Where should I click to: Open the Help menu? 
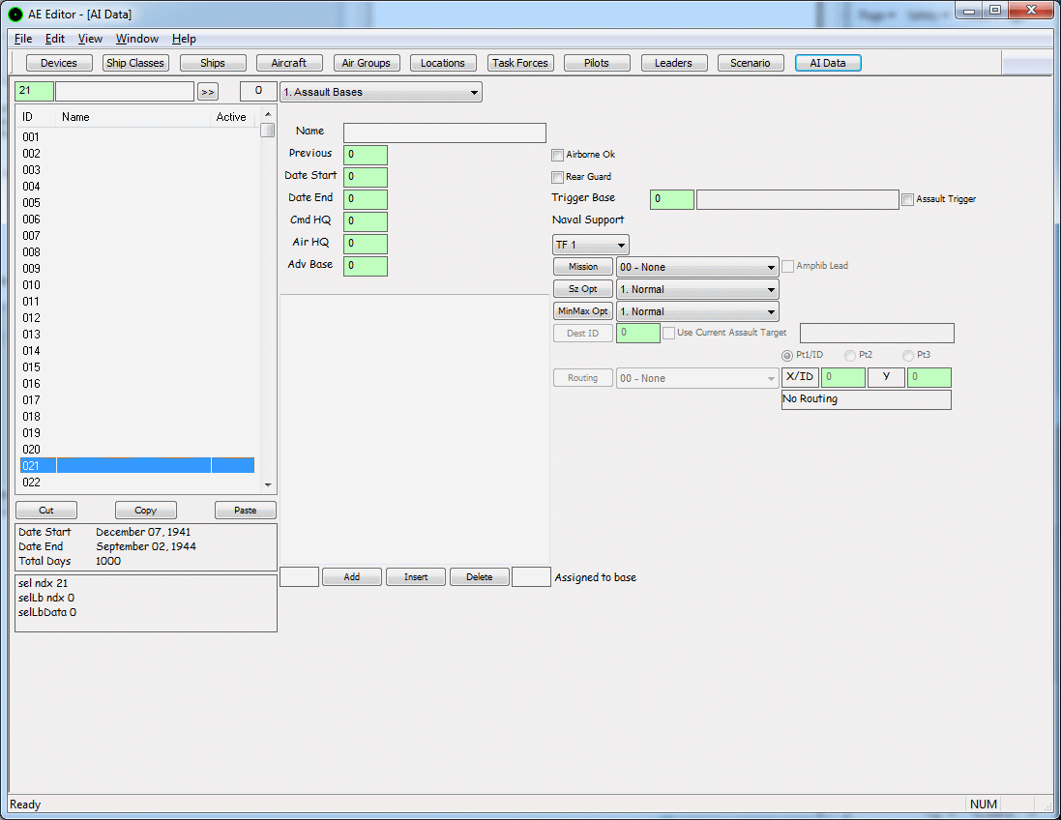click(x=184, y=39)
